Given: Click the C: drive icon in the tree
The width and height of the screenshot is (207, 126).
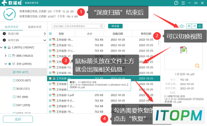Looking at the screenshot, I should pyautogui.click(x=9, y=47).
